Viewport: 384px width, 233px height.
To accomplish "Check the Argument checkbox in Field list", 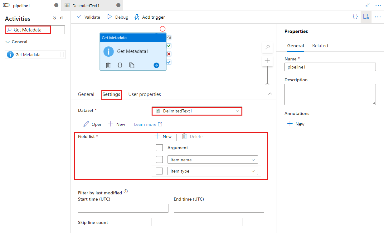I will coord(159,148).
